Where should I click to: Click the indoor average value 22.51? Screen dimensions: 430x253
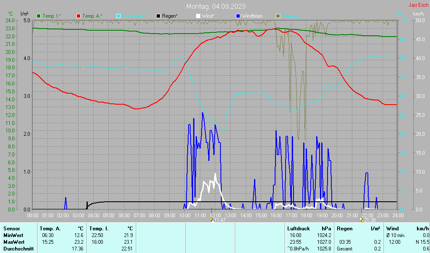click(x=127, y=249)
